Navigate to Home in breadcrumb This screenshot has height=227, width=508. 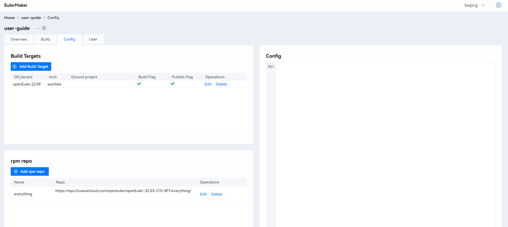point(9,18)
